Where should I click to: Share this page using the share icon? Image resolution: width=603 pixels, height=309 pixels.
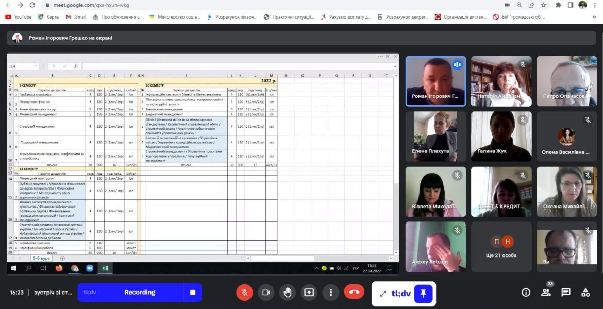tap(531, 5)
